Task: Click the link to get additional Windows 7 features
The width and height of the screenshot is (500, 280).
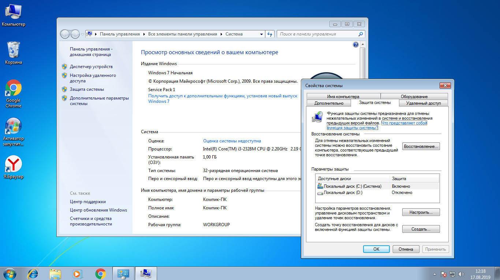Action: pyautogui.click(x=223, y=98)
